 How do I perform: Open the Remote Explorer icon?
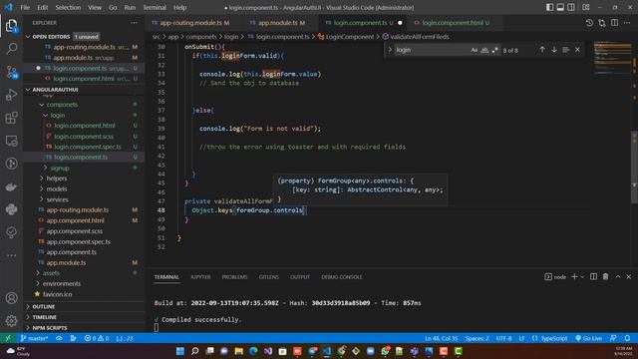[11, 141]
